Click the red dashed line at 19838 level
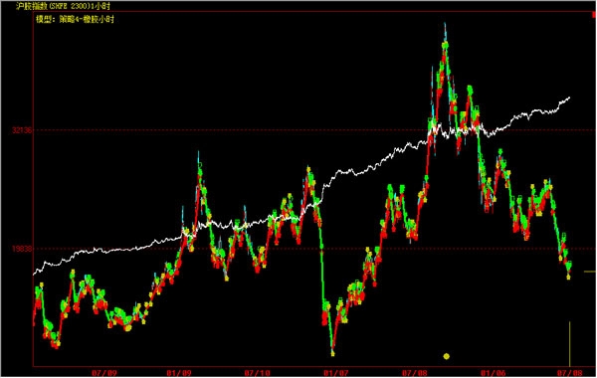 pos(314,249)
